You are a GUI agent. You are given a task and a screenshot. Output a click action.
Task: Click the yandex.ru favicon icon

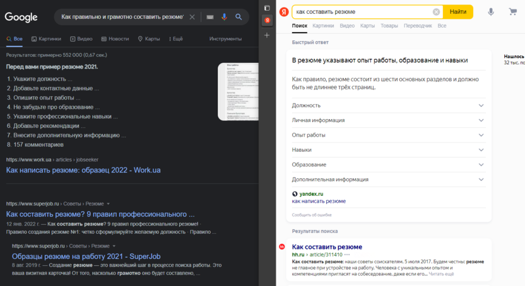295,194
